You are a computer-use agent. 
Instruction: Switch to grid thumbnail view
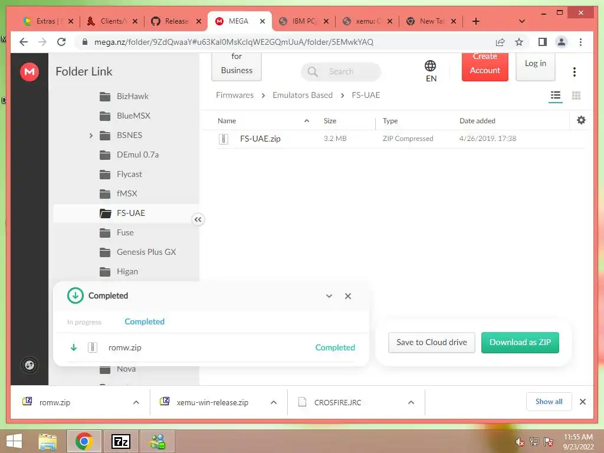coord(576,95)
